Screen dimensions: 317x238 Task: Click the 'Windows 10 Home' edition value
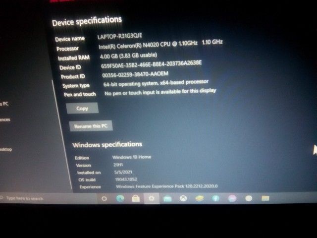point(132,157)
